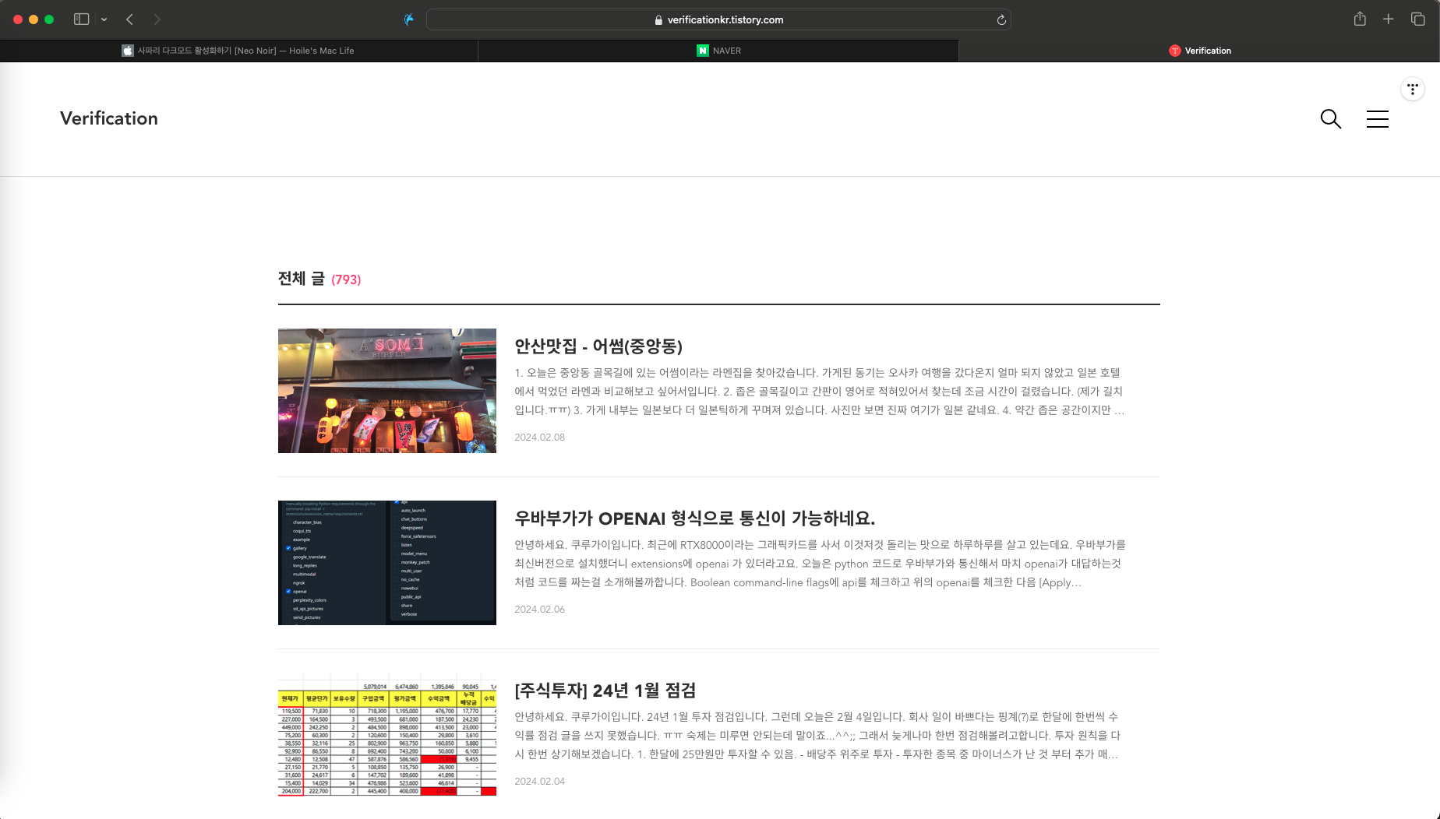Add a new tab with plus icon

pos(1389,19)
